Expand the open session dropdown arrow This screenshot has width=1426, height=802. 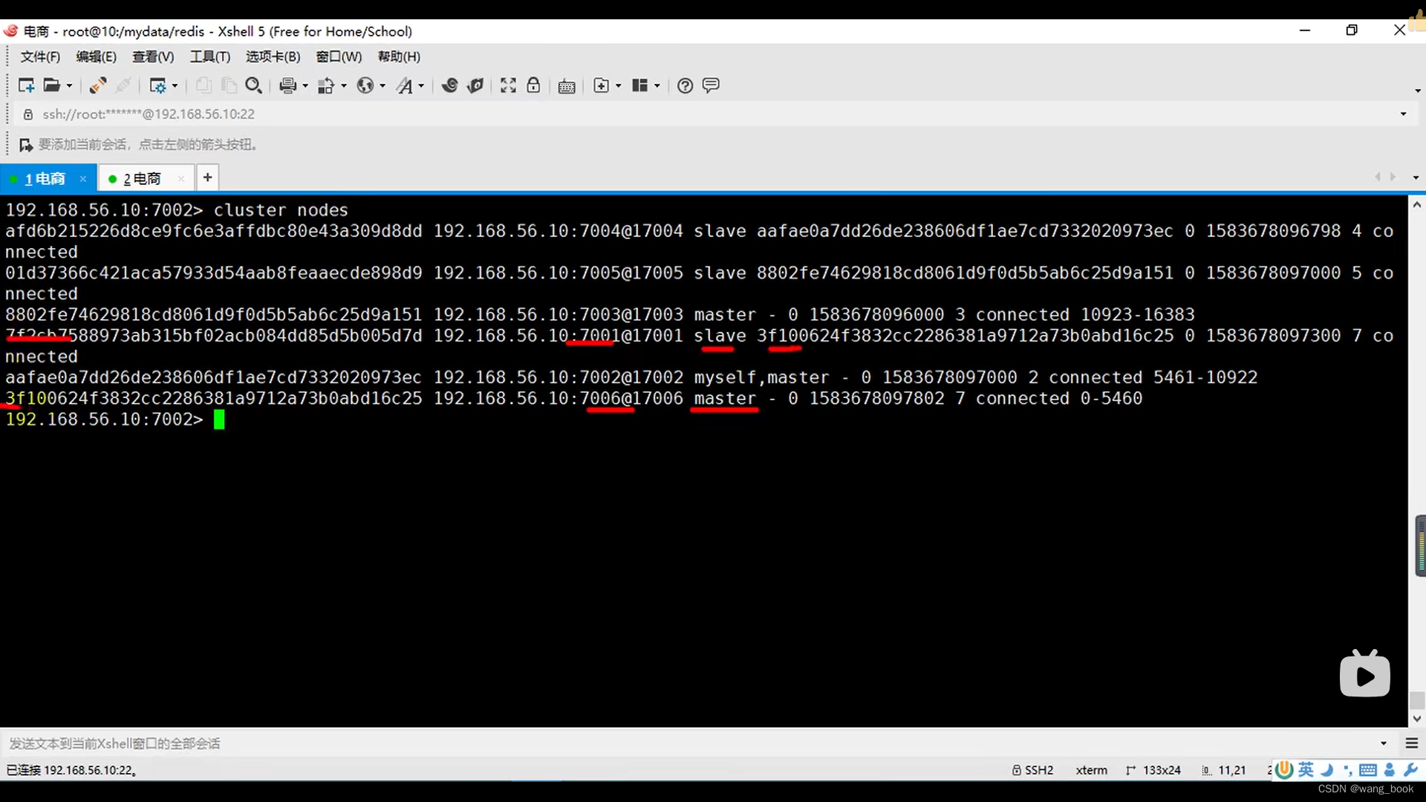point(69,85)
